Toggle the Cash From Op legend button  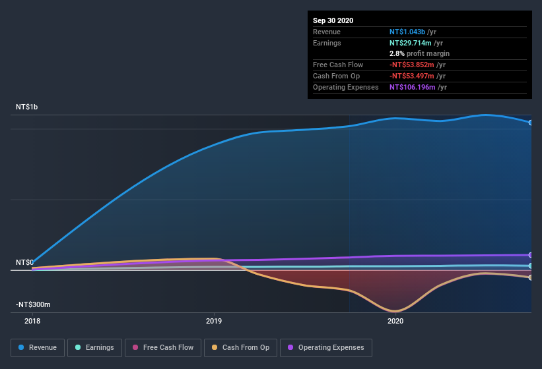(x=240, y=348)
